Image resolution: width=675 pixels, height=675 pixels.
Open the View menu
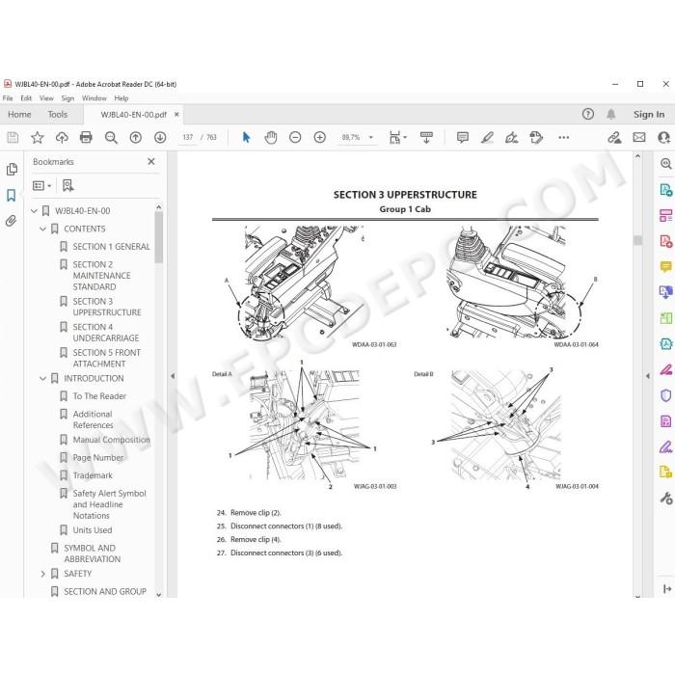tap(46, 98)
